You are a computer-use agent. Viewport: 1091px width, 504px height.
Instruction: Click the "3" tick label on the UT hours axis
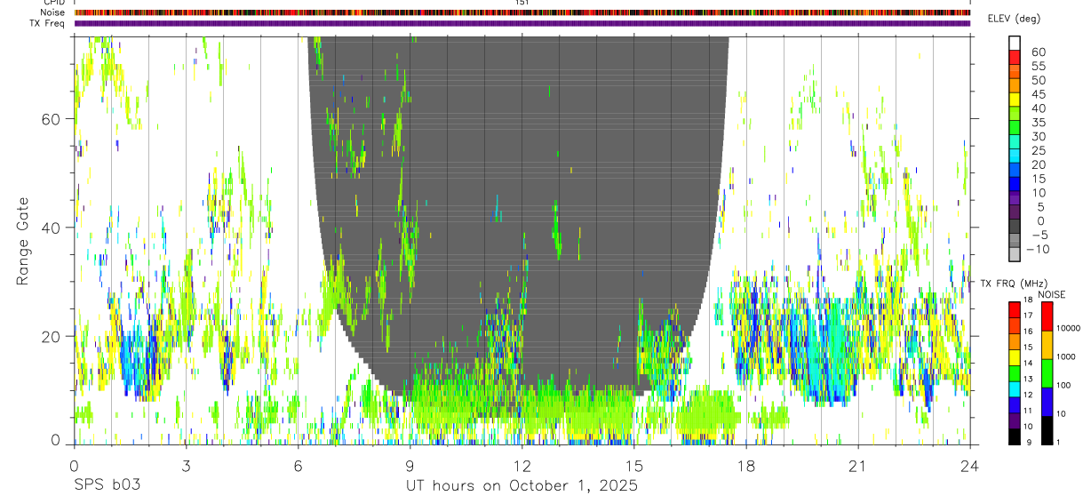coord(186,466)
